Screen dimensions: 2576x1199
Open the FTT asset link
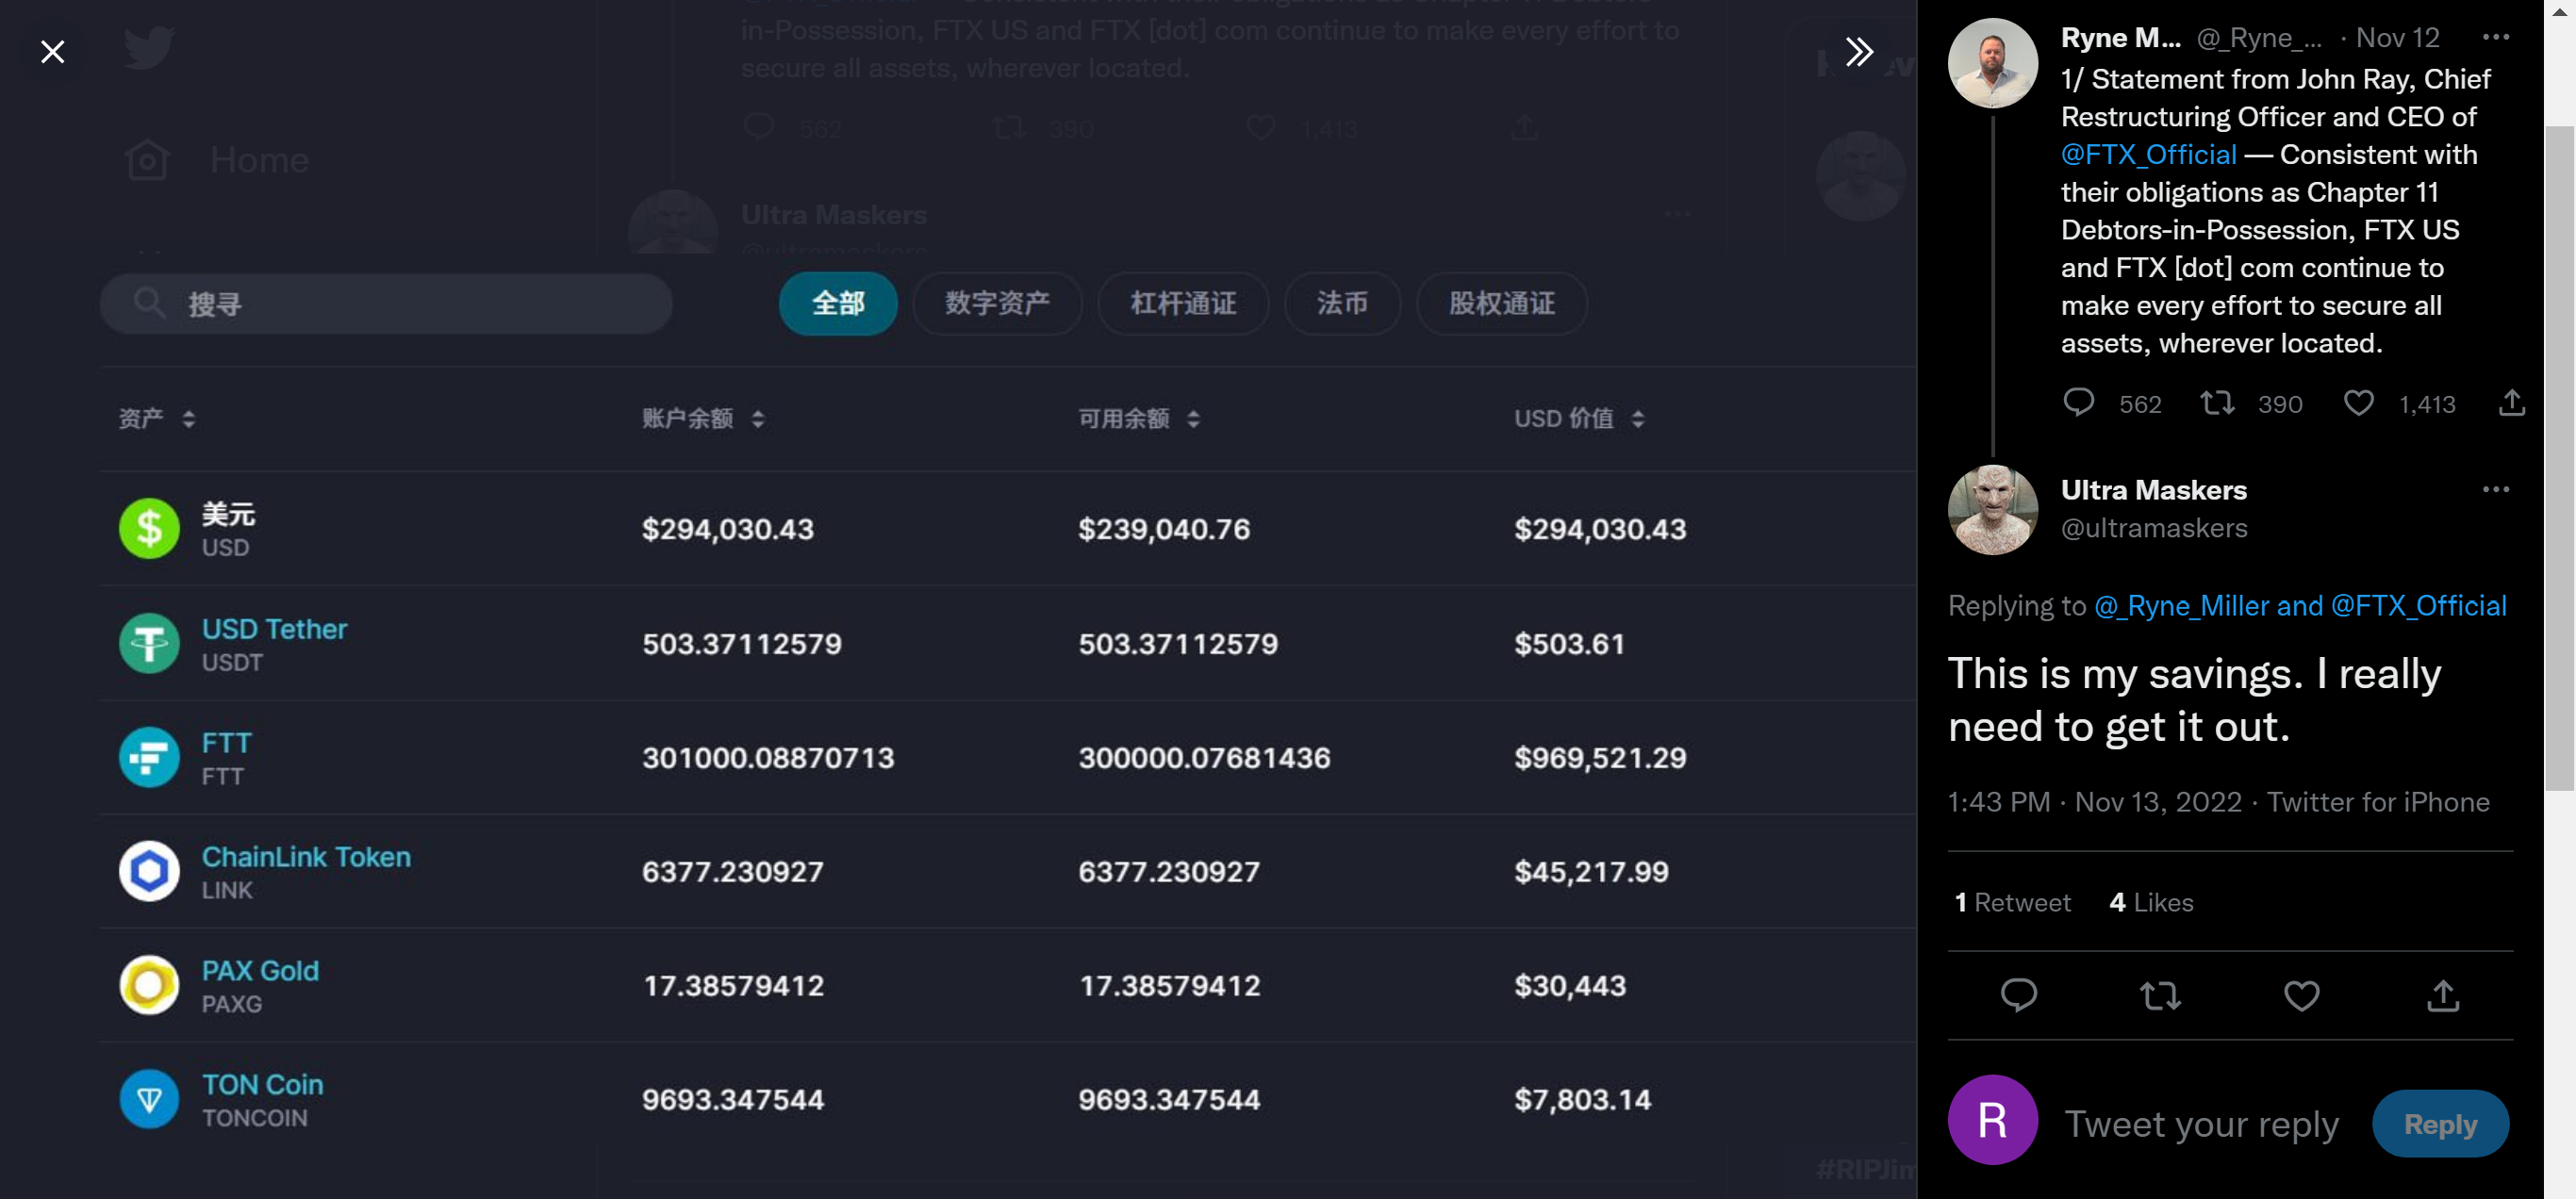(x=226, y=743)
